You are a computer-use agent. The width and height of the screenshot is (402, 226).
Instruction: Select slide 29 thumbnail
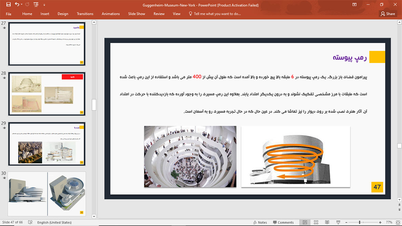pos(46,144)
